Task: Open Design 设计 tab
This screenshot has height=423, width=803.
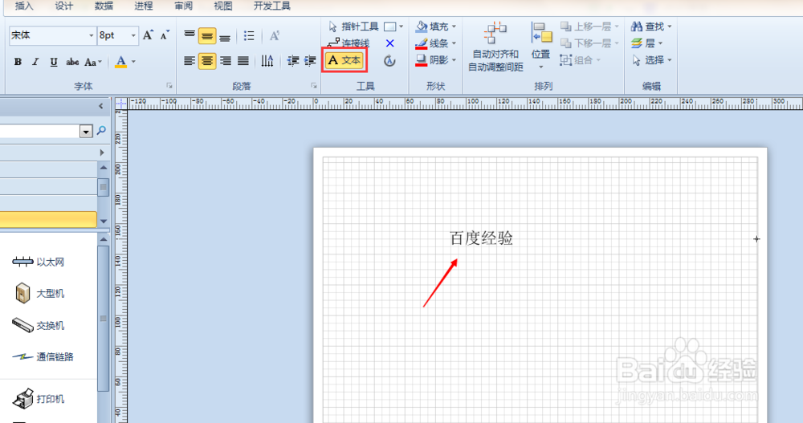Action: click(64, 6)
